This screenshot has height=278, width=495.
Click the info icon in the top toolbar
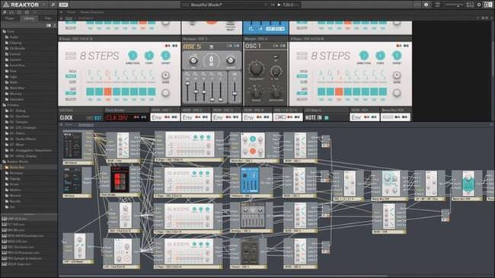[426, 5]
